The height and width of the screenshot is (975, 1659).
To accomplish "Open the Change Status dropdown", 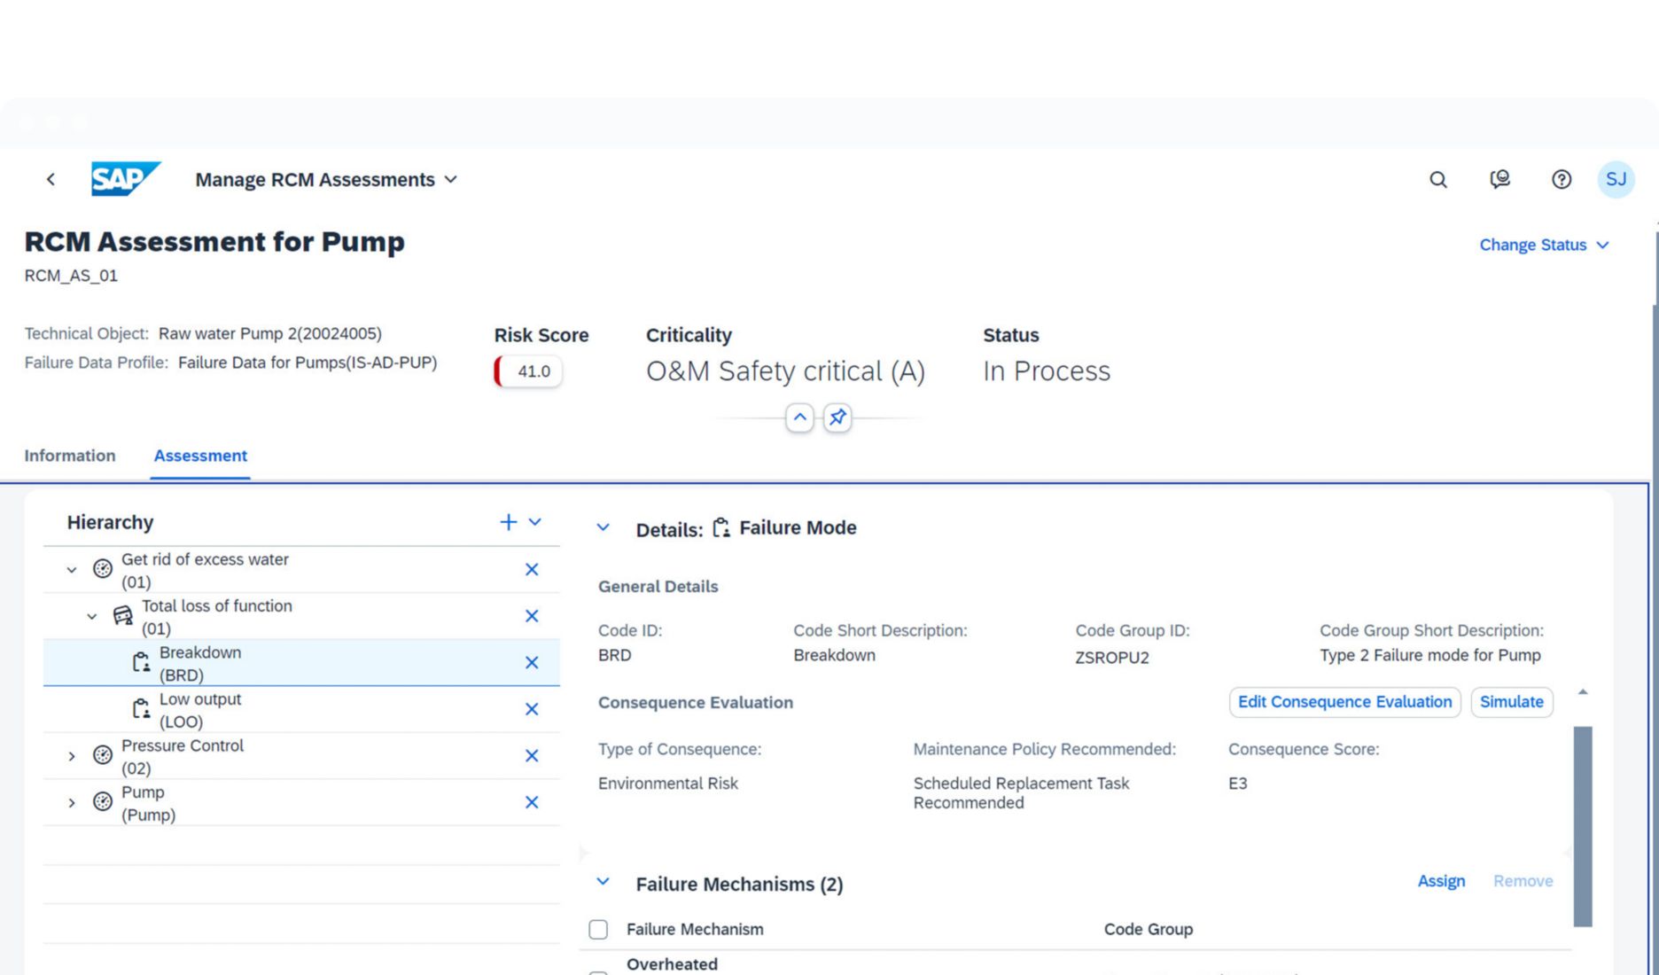I will [x=1543, y=246].
